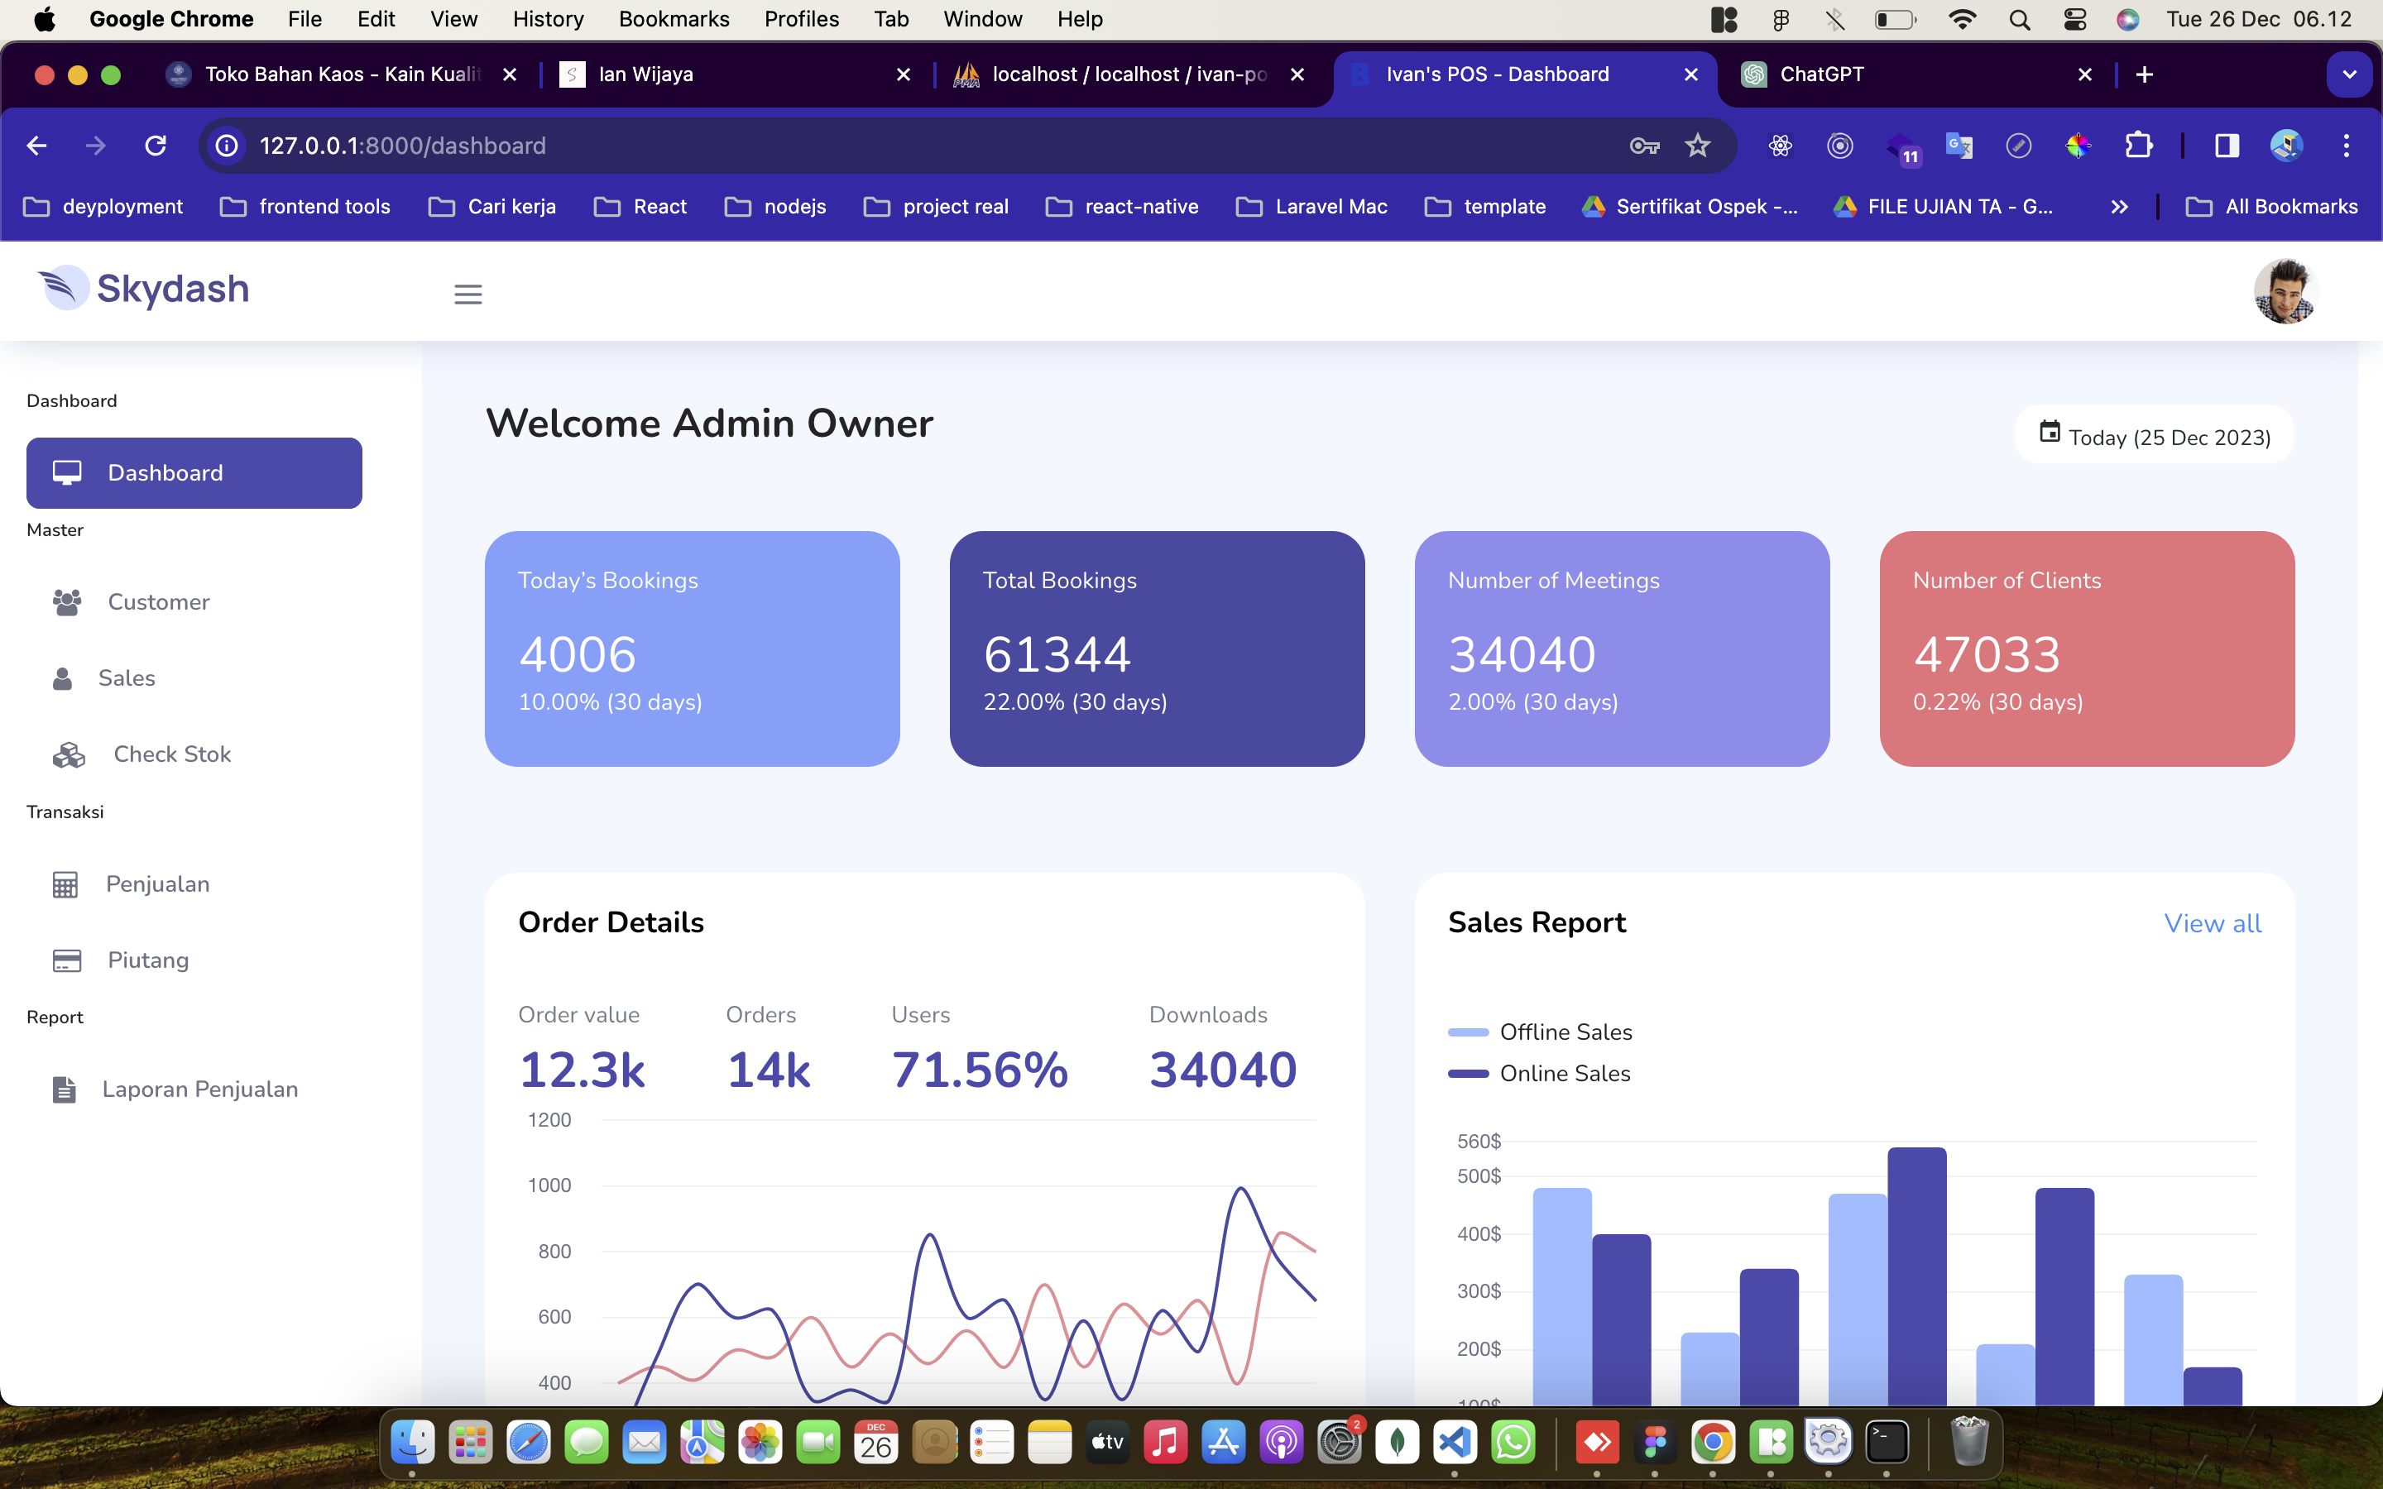The width and height of the screenshot is (2383, 1489).
Task: Click the Piutang credit card icon
Action: click(x=66, y=960)
